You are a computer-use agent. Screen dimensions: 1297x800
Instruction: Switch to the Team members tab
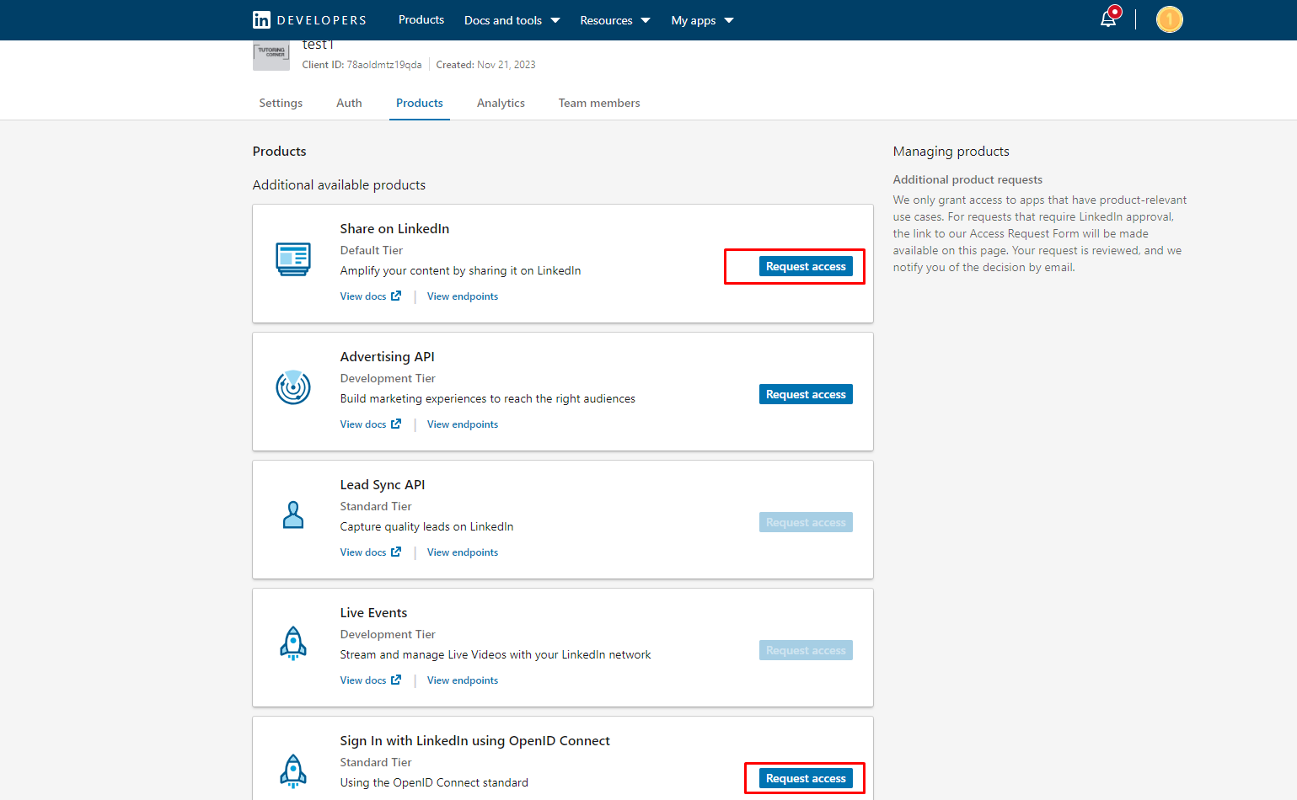(x=598, y=103)
